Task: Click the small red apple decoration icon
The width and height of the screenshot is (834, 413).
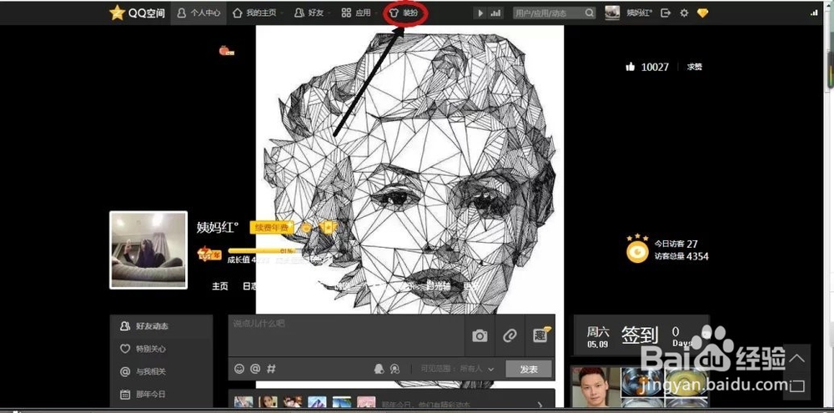Action: coord(227,51)
